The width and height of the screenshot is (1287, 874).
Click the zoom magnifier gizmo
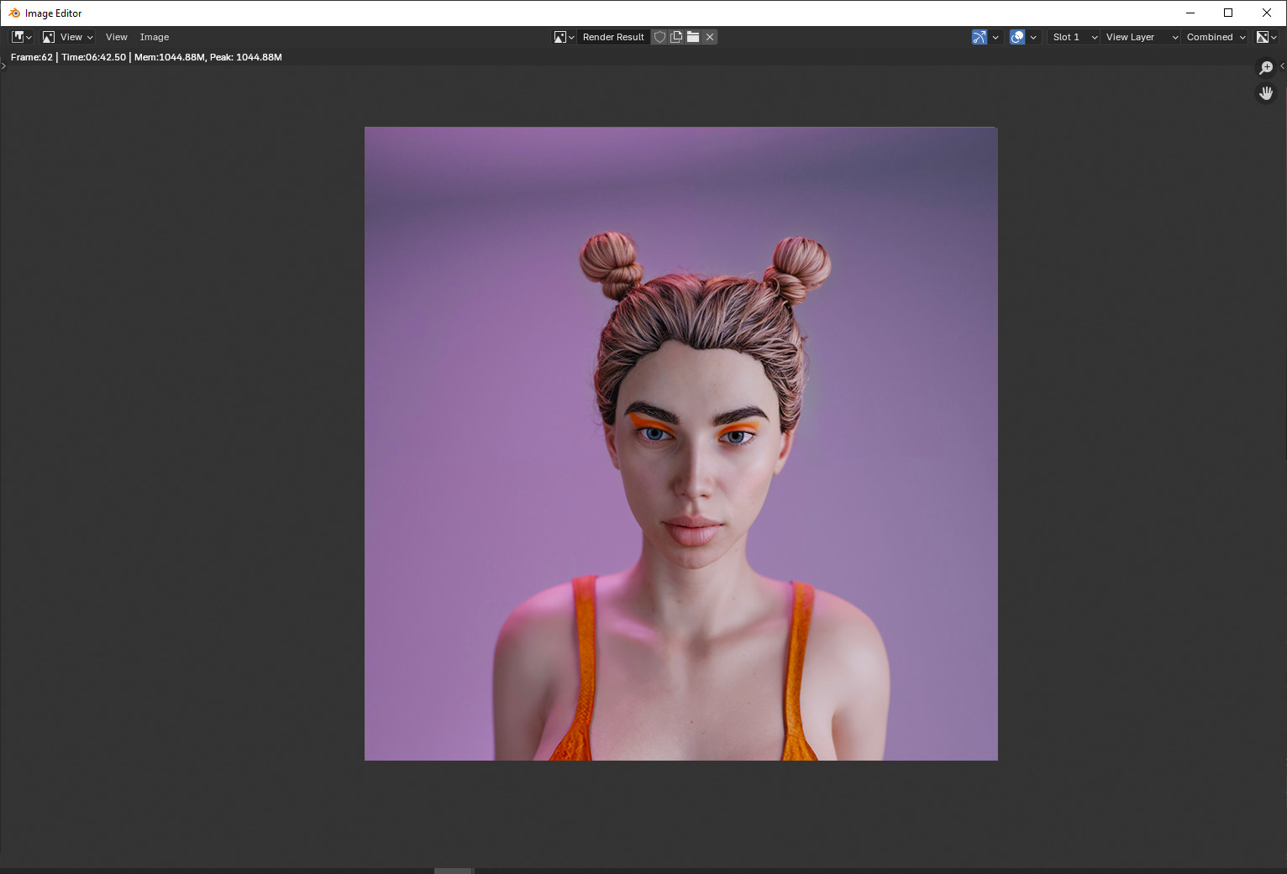pyautogui.click(x=1266, y=68)
